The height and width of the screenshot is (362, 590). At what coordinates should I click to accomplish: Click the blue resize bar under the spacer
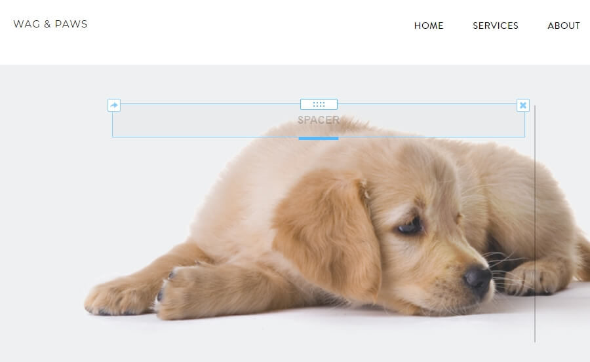319,138
